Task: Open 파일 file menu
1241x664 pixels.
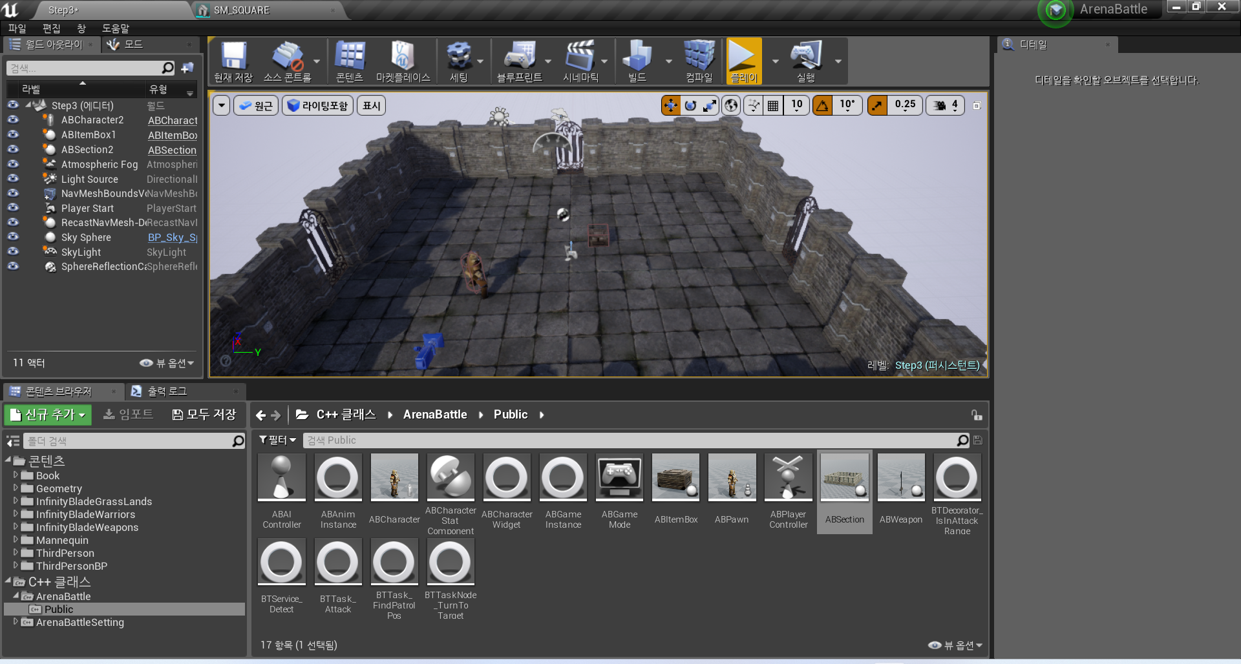Action: [17, 28]
